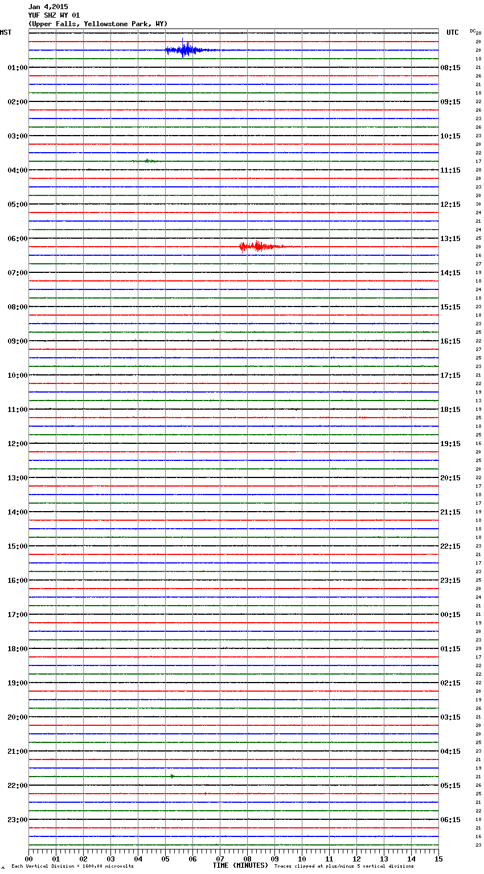Click the 18:00 MST time label
484x874 pixels.
pos(18,649)
